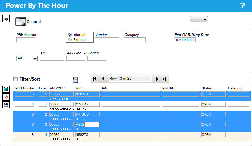Click the Series input field
The width and height of the screenshot is (252, 146).
click(x=97, y=58)
